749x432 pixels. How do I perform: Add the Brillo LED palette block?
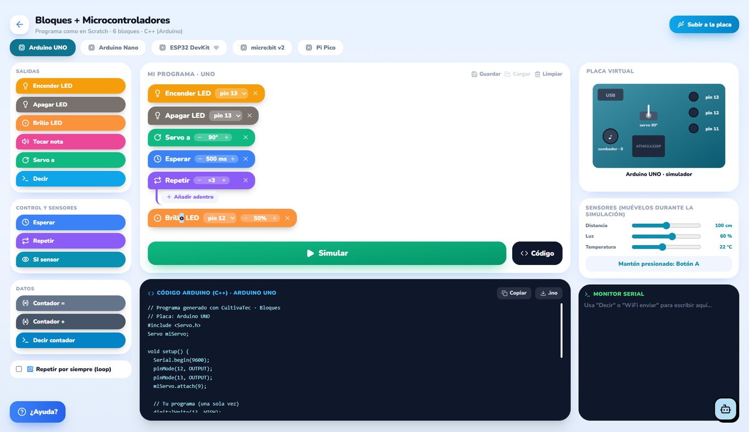[x=70, y=123]
